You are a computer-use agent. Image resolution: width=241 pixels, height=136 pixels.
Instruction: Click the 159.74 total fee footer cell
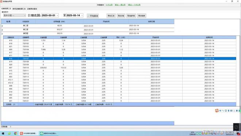coord(64,104)
